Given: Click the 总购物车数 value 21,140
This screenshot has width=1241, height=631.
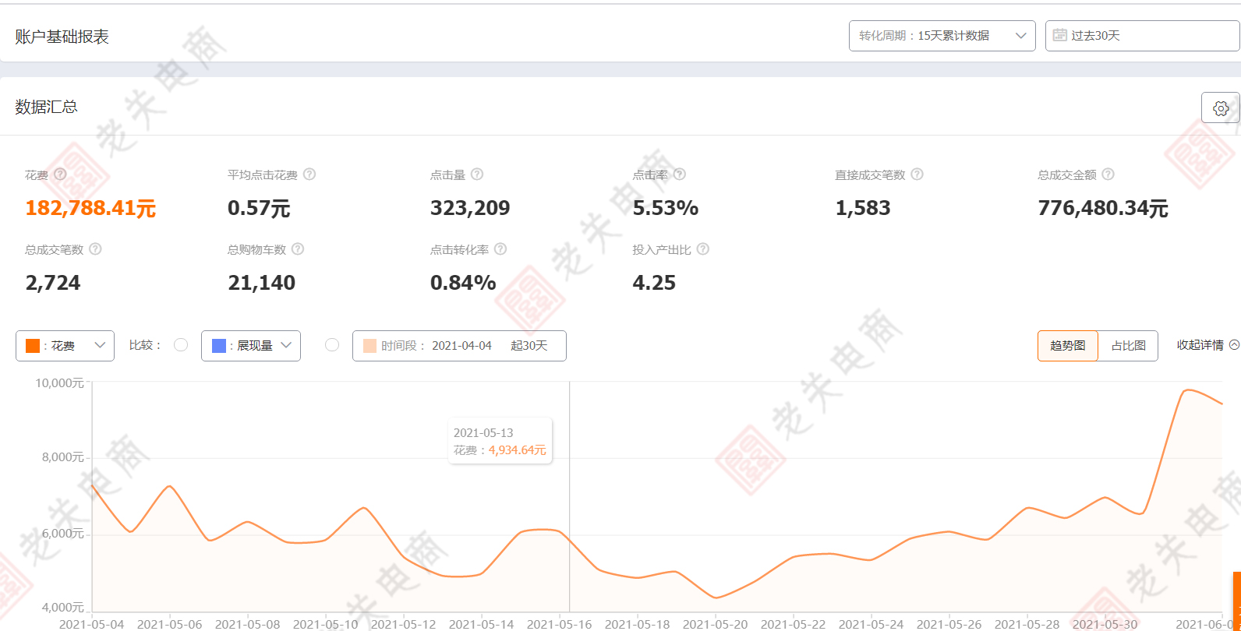Looking at the screenshot, I should point(262,283).
